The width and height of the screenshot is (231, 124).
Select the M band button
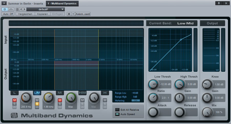[60, 93]
